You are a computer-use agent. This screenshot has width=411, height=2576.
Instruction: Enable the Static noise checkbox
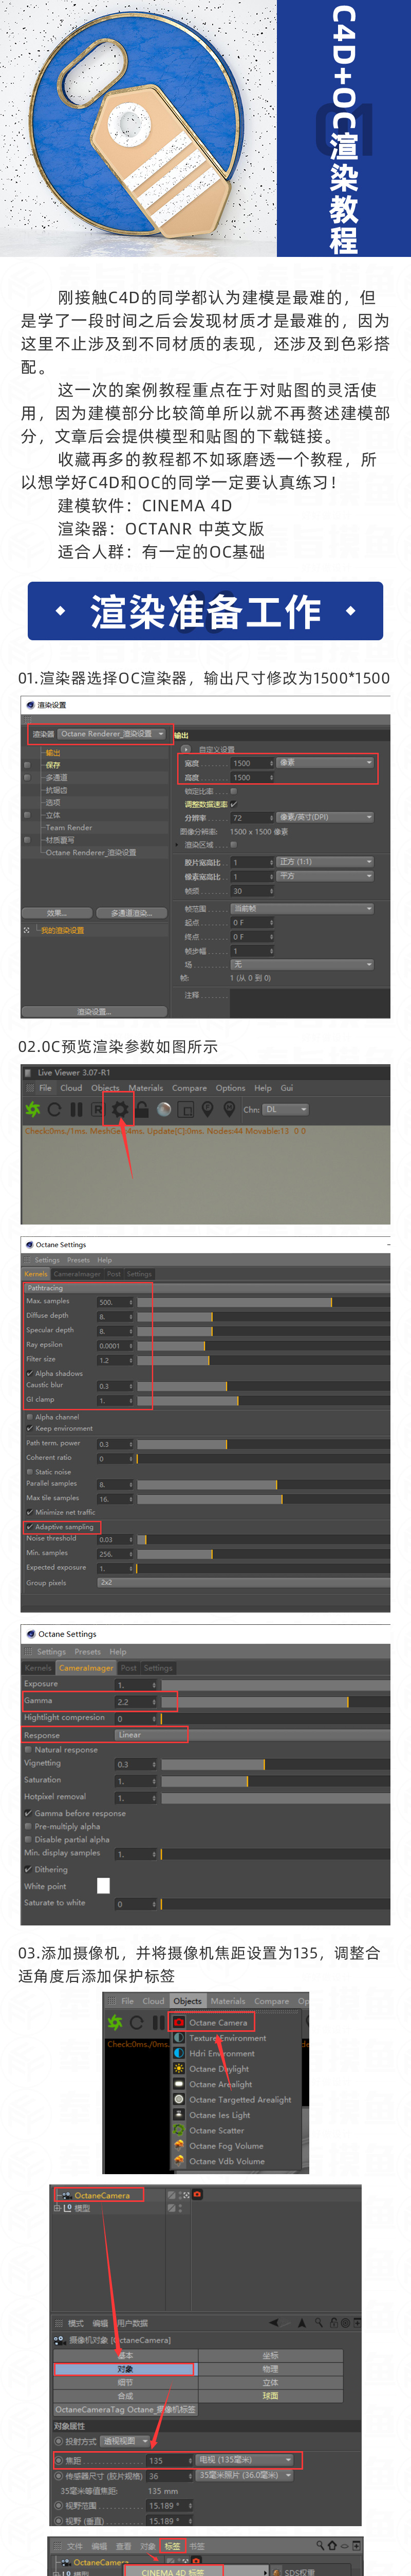[x=29, y=1472]
